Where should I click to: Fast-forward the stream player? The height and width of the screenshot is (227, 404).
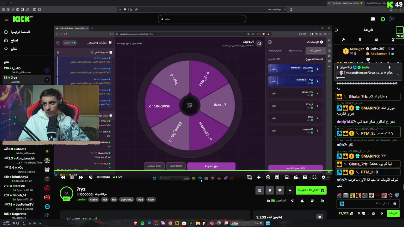coord(81,177)
